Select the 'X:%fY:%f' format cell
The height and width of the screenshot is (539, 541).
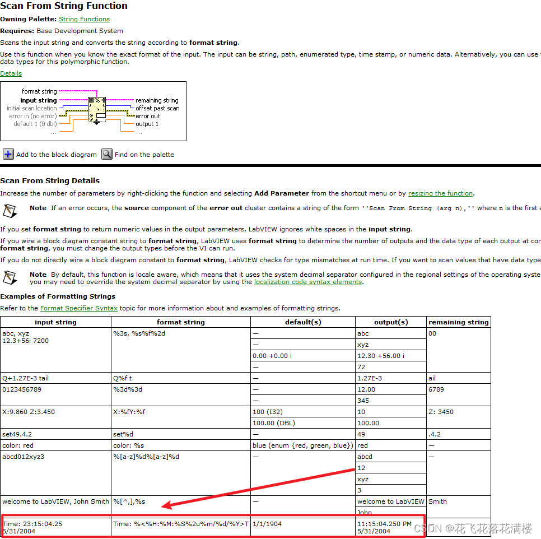pyautogui.click(x=181, y=417)
